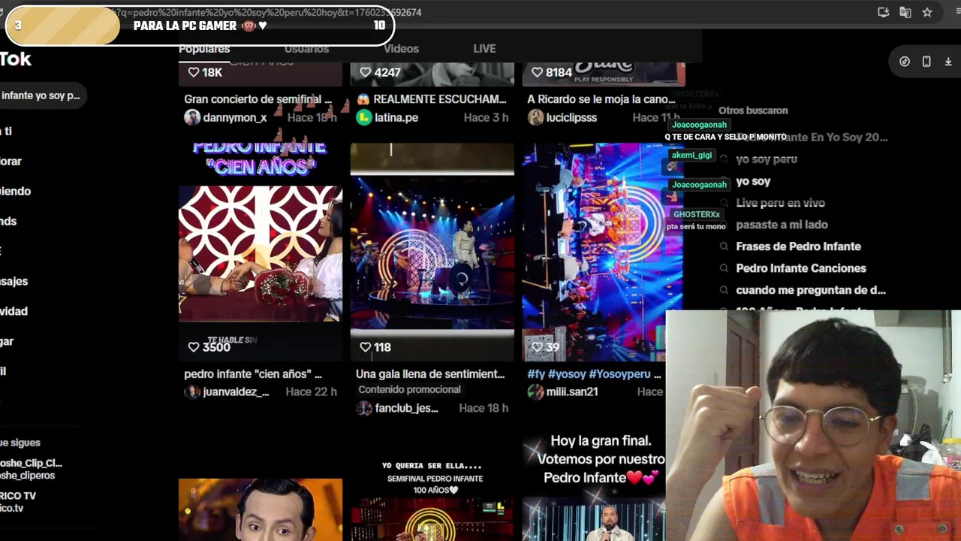961x541 pixels.
Task: Click the 'PARA LA PC GAMER' goal progress bar
Action: pos(200,26)
